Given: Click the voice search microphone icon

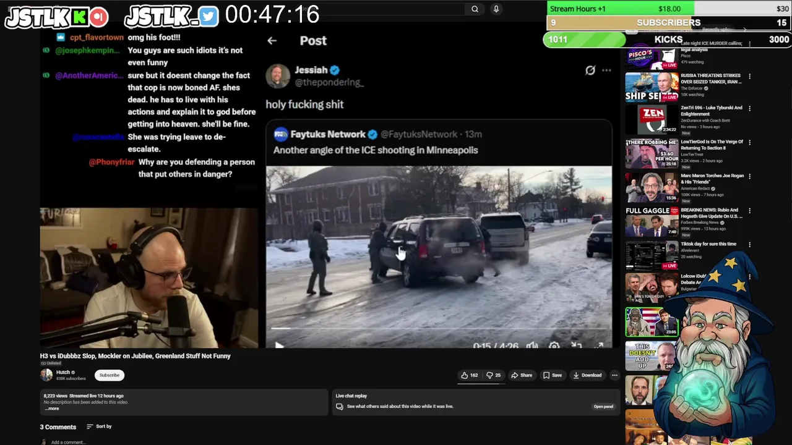Looking at the screenshot, I should point(496,9).
